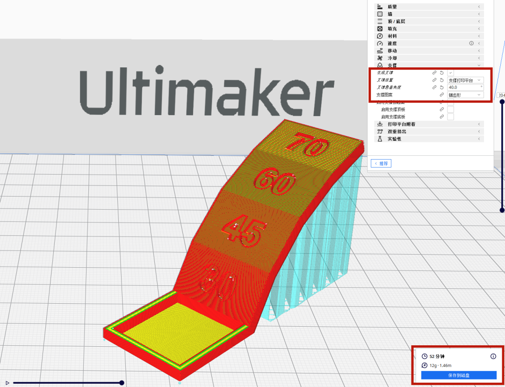
Task: Expand the 移动 (Travel) settings section
Action: (479, 51)
